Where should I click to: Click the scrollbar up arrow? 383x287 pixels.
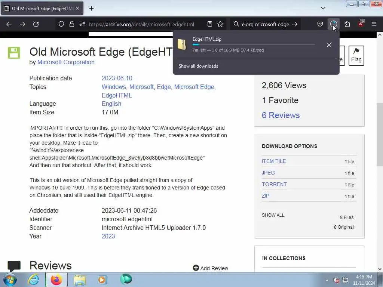(380, 35)
